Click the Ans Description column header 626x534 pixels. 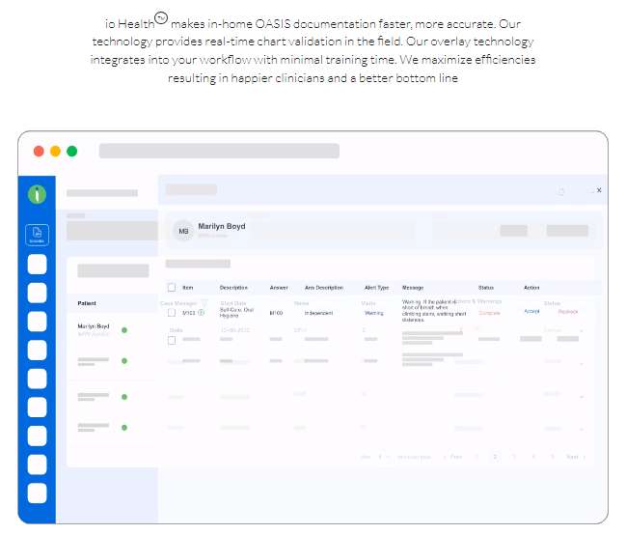coord(324,288)
